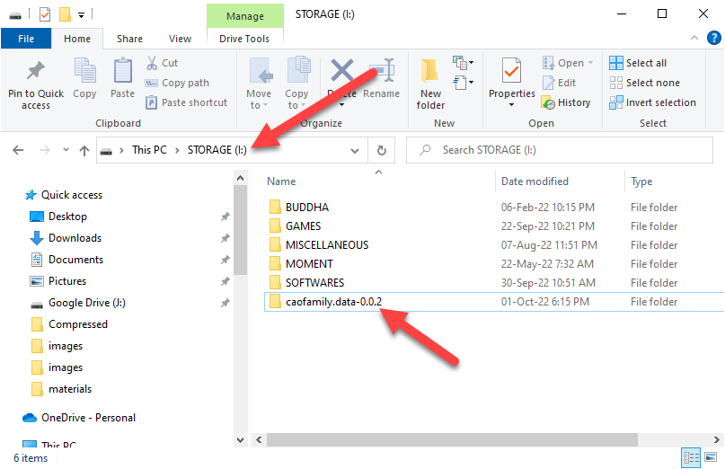Click the Copy icon in Clipboard group
Image resolution: width=725 pixels, height=469 pixels.
(x=84, y=72)
